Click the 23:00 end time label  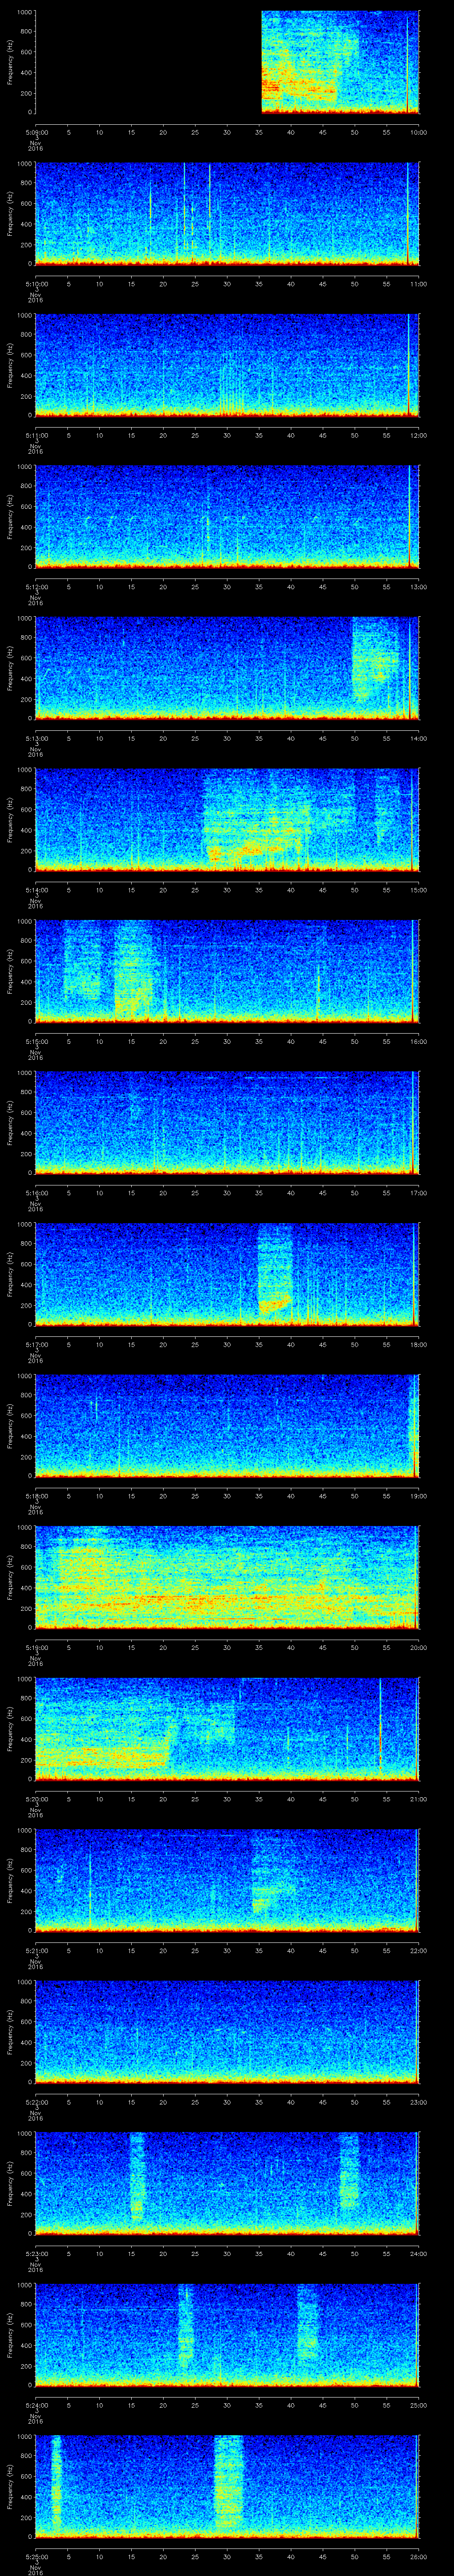tap(419, 2102)
